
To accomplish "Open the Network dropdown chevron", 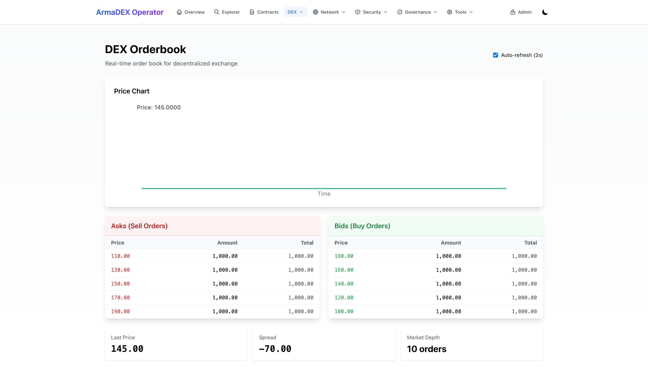I will pyautogui.click(x=344, y=12).
